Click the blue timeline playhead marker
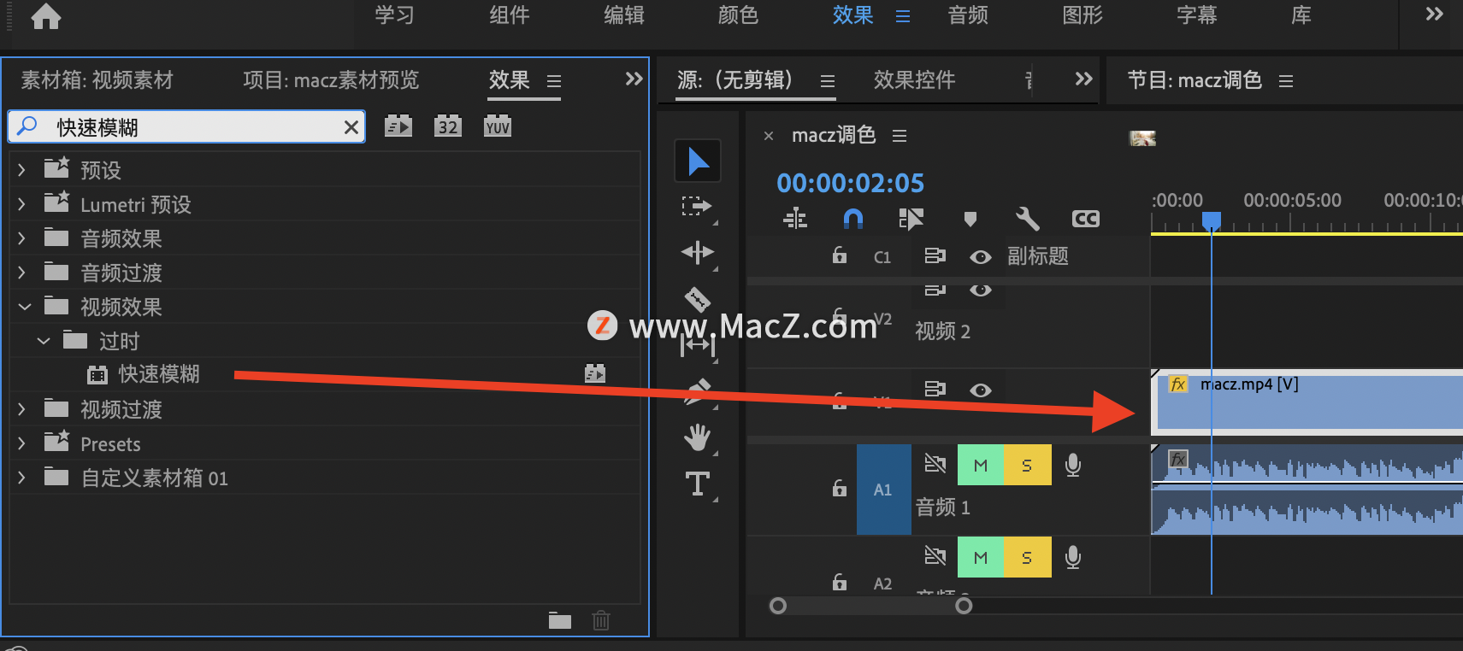This screenshot has width=1463, height=651. [1211, 222]
